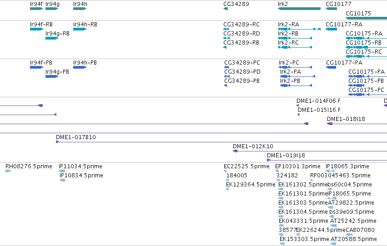Click transcript CG10175-RA
The image size is (387, 246).
(364, 34)
